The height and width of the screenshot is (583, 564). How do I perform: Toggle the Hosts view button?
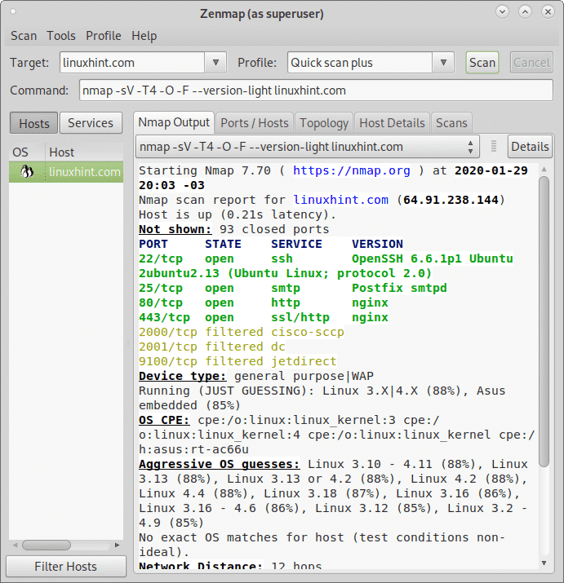tap(33, 123)
